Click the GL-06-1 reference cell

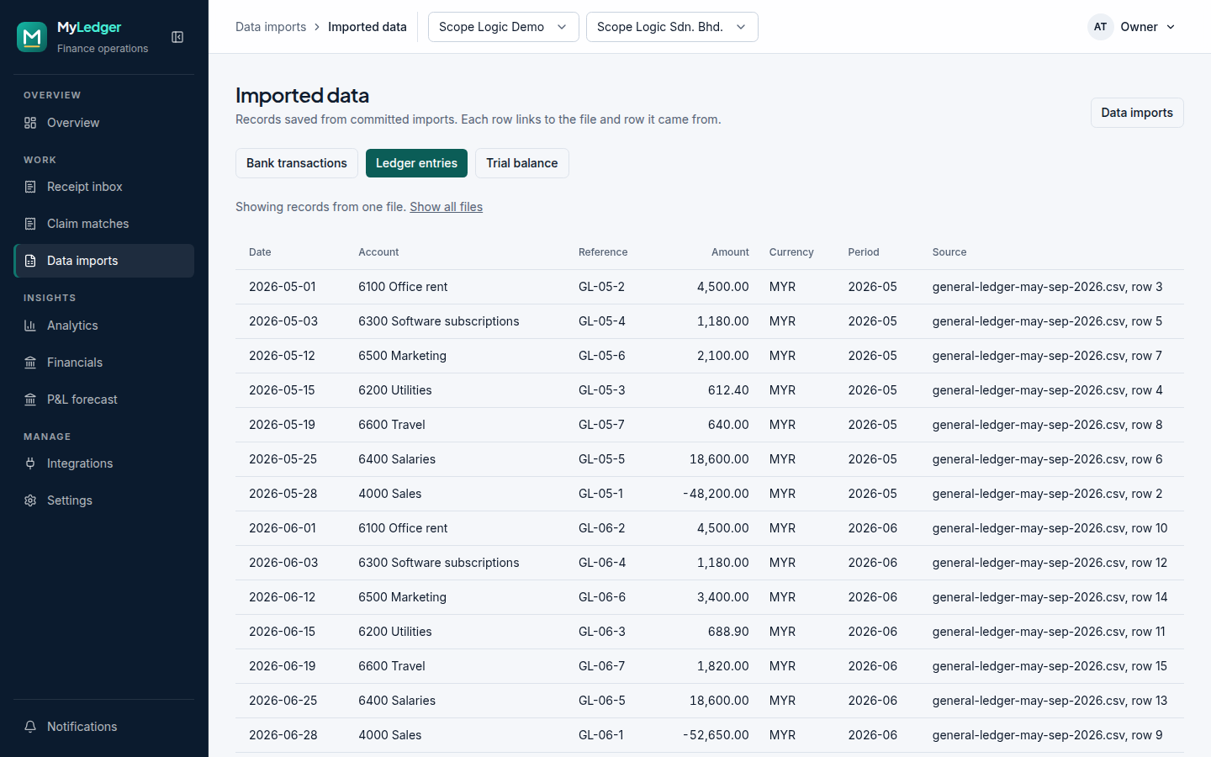click(x=601, y=735)
